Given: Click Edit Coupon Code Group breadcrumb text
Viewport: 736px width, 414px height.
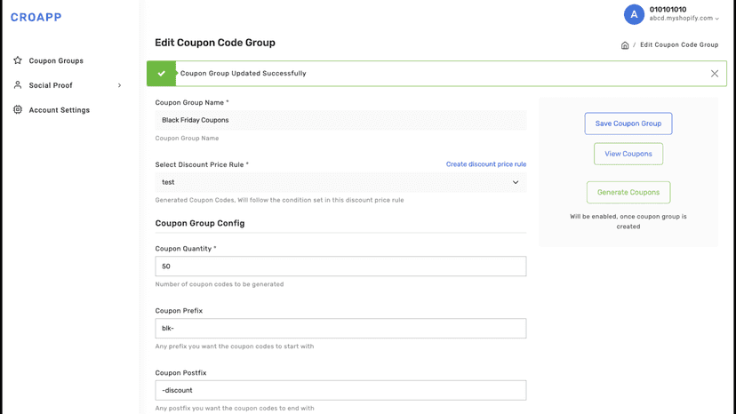Looking at the screenshot, I should click(x=679, y=44).
